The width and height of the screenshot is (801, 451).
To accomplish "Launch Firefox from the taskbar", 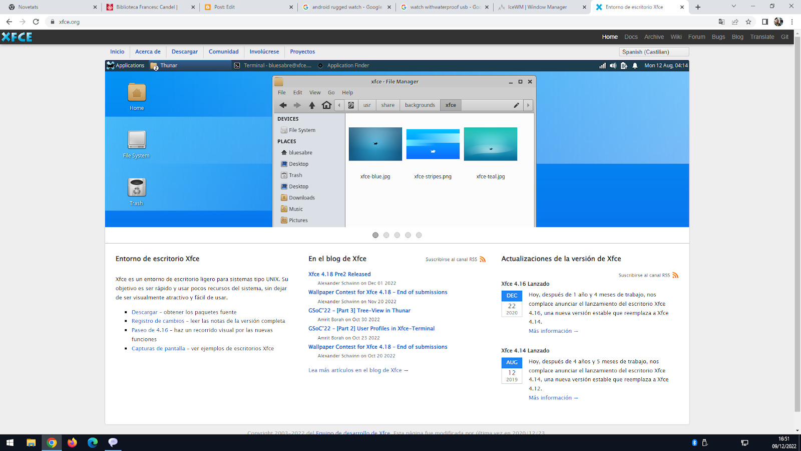I will pos(72,442).
